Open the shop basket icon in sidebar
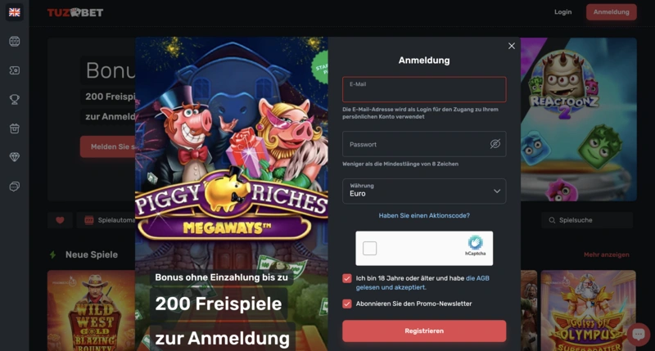The image size is (655, 351). [x=15, y=128]
